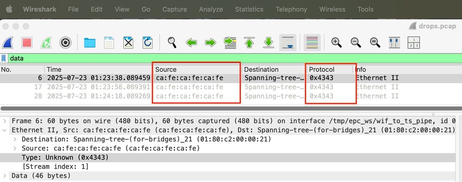
Task: Open a capture file (folder icon)
Action: (x=90, y=43)
